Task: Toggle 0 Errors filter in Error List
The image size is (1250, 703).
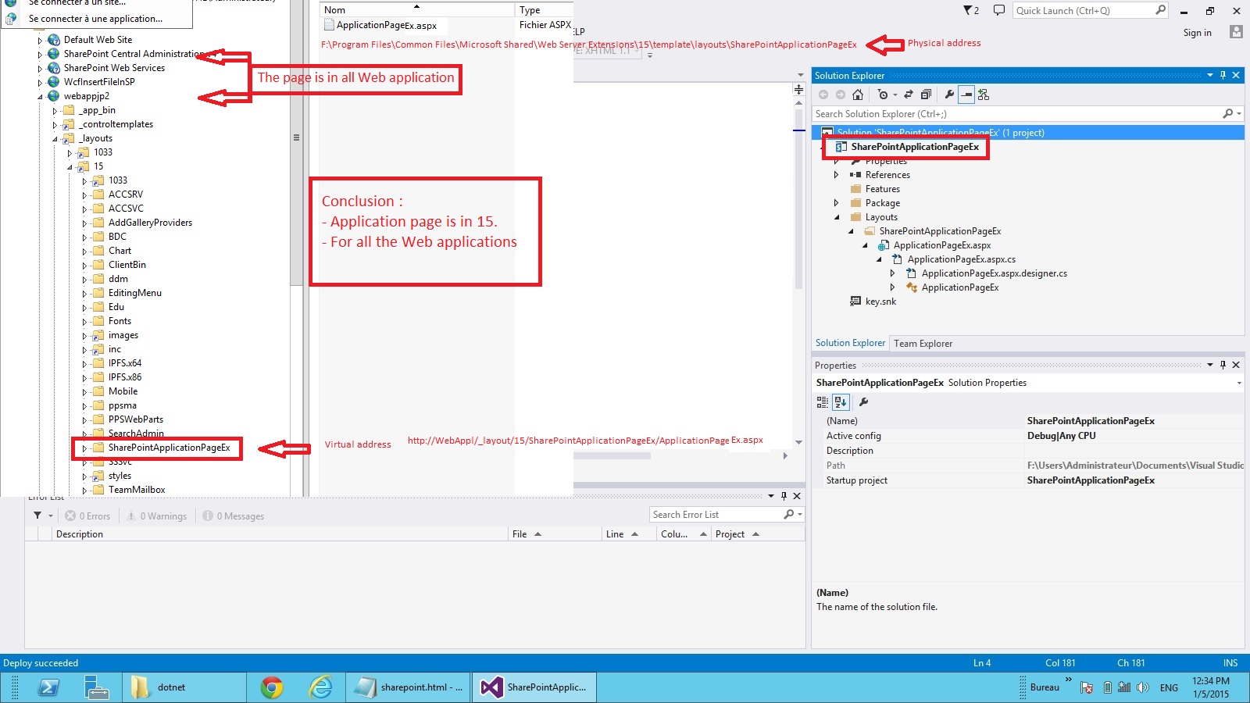Action: (87, 516)
